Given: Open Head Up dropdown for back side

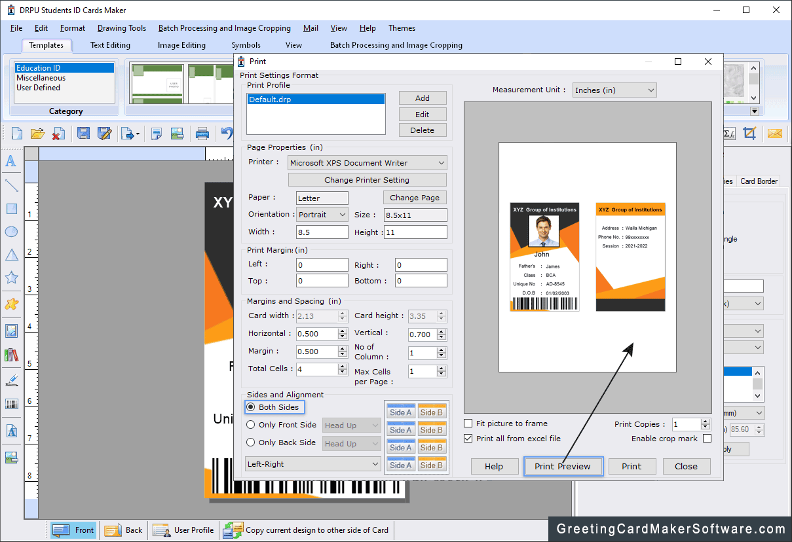Looking at the screenshot, I should (352, 444).
